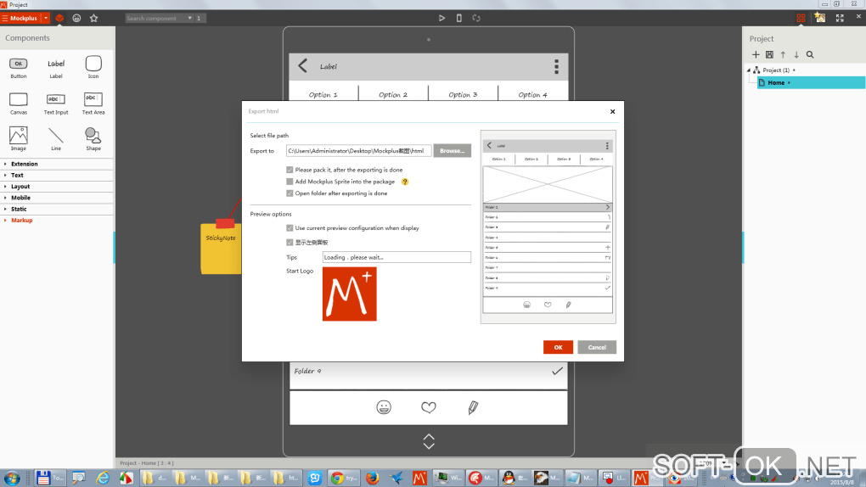866x487 pixels.
Task: Click the save icon in Project panel
Action: (x=769, y=54)
